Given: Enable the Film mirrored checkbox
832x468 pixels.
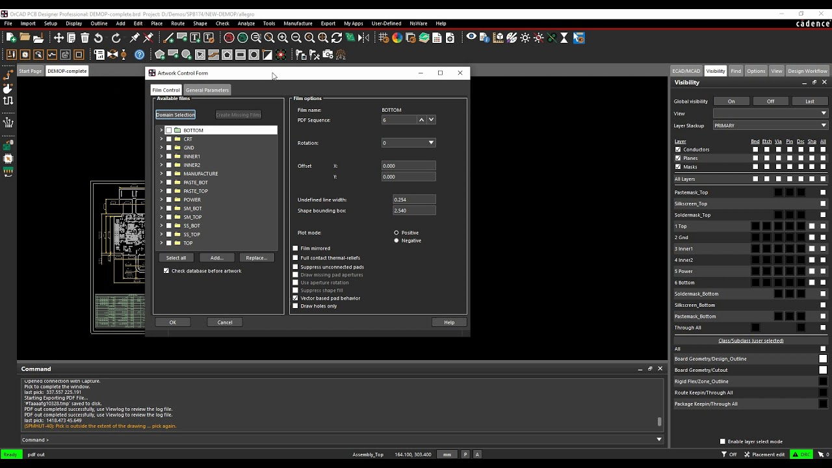Looking at the screenshot, I should pyautogui.click(x=296, y=248).
